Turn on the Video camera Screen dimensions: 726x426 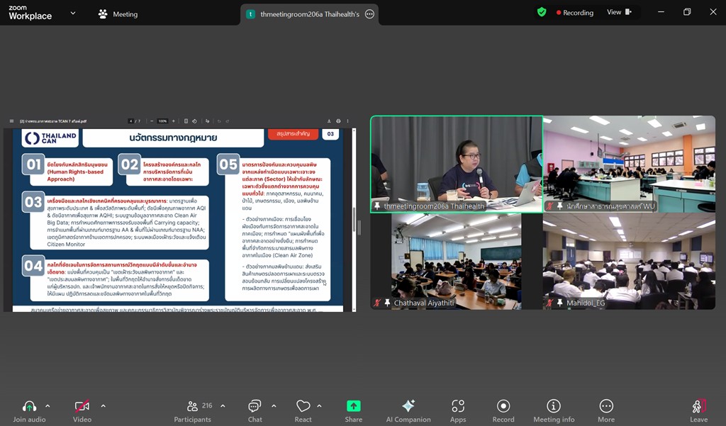[82, 410]
